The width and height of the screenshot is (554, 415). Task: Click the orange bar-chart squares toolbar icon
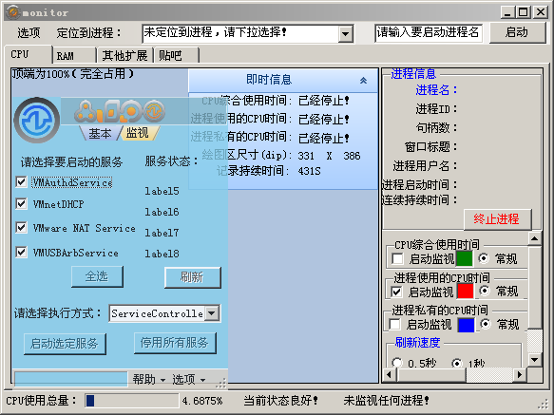[109, 111]
